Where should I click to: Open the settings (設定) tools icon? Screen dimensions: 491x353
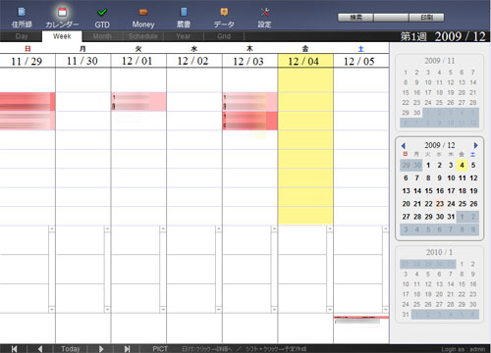tap(264, 18)
